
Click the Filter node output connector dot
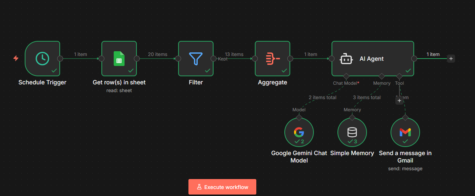click(214, 58)
